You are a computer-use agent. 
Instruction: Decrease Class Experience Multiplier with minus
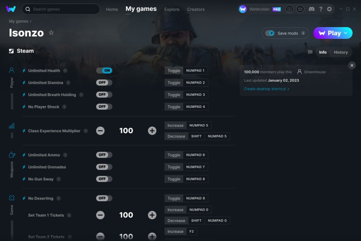pyautogui.click(x=100, y=131)
